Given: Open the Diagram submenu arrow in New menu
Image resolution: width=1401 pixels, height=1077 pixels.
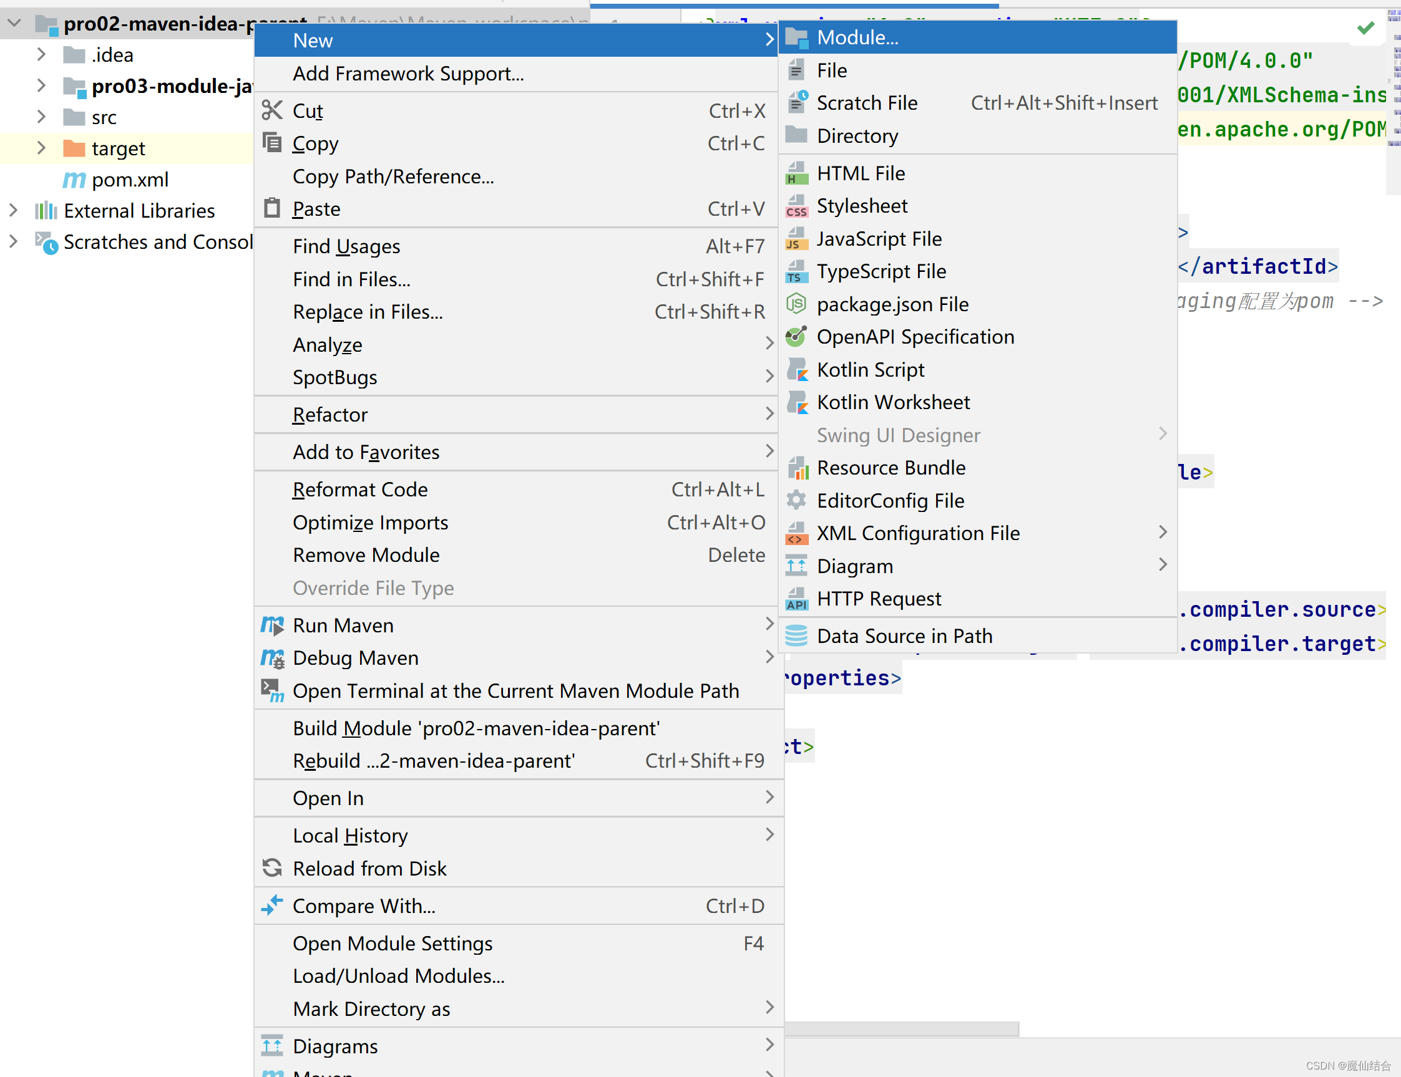Looking at the screenshot, I should tap(1163, 565).
